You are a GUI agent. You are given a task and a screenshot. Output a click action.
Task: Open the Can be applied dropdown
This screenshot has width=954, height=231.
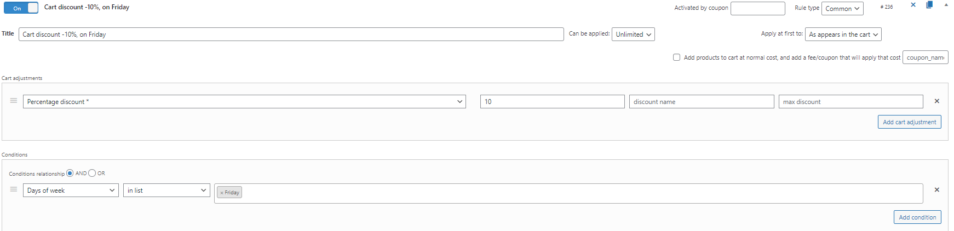(x=633, y=34)
